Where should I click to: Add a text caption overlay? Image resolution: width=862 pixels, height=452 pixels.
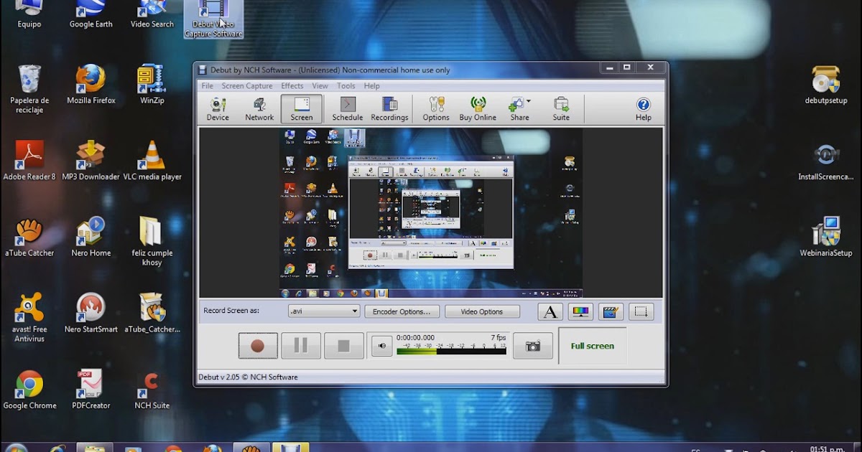click(550, 311)
